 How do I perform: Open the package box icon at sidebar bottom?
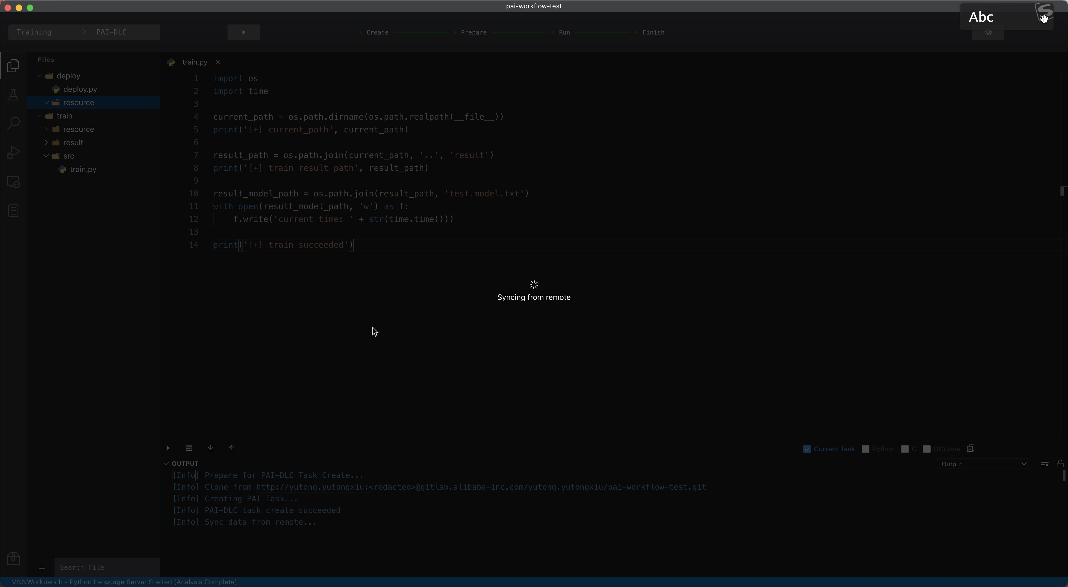click(x=13, y=558)
